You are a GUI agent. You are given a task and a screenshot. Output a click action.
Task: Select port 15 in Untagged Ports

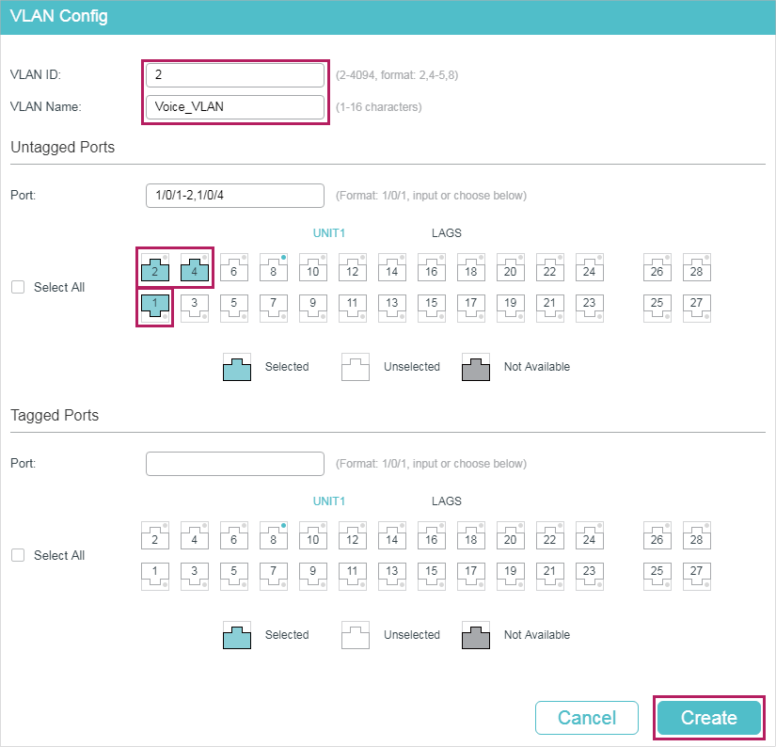(x=432, y=308)
